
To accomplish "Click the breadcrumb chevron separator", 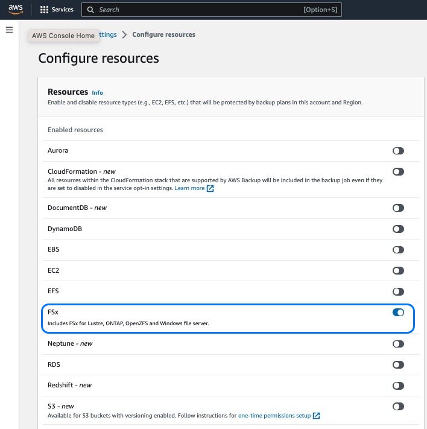I will [124, 35].
